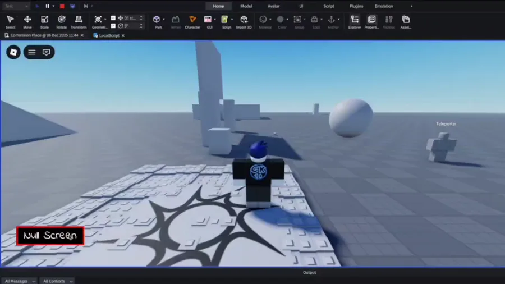Show the Properties panel
The image size is (505, 284).
pos(371,22)
